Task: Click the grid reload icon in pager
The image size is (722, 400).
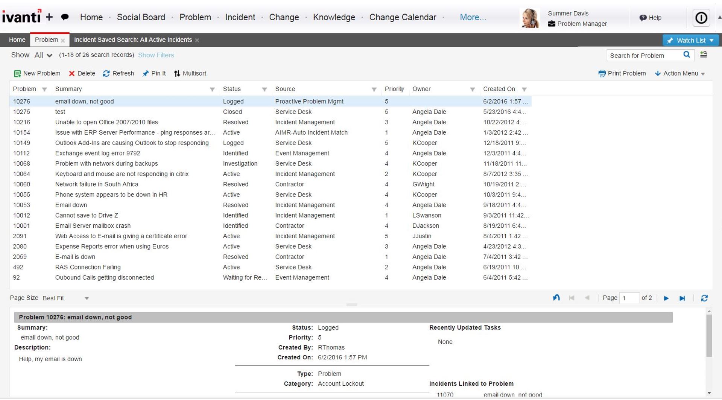Action: pos(704,298)
